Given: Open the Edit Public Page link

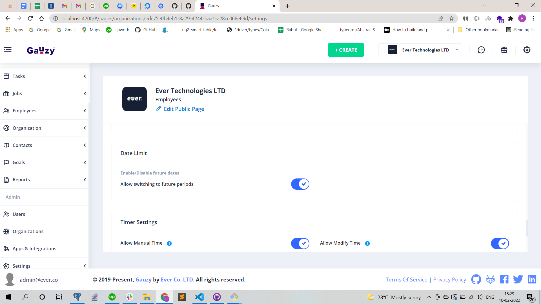Looking at the screenshot, I should click(x=183, y=109).
